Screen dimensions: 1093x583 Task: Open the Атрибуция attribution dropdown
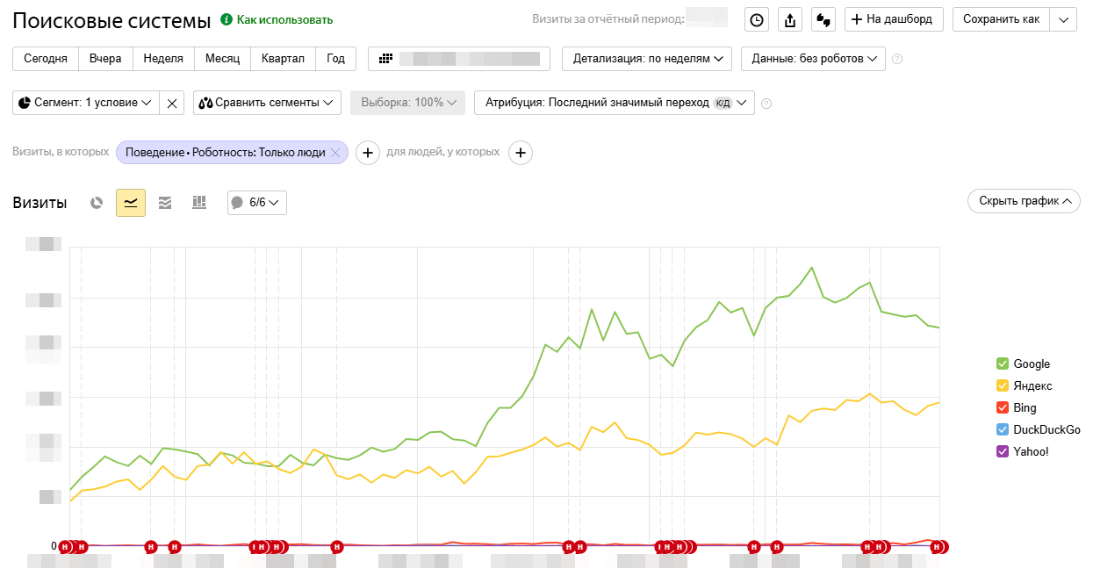(614, 103)
